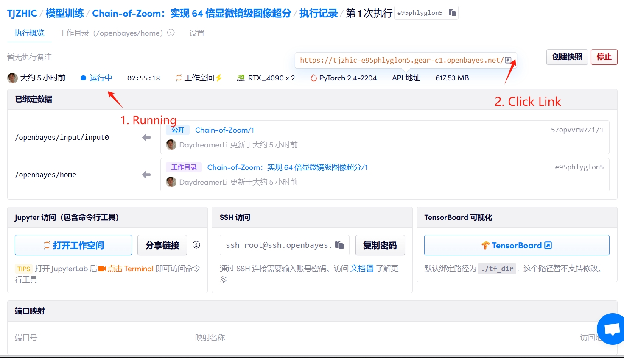
Task: Click the info icon beside working directory tab
Action: (171, 33)
